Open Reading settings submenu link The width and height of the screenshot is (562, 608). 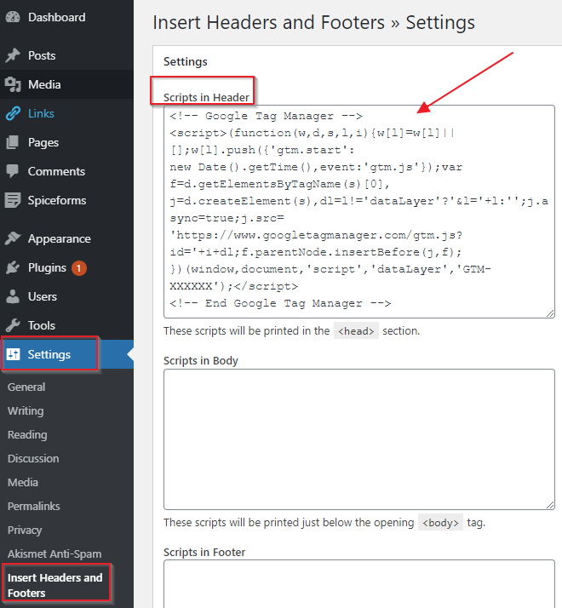click(x=27, y=434)
